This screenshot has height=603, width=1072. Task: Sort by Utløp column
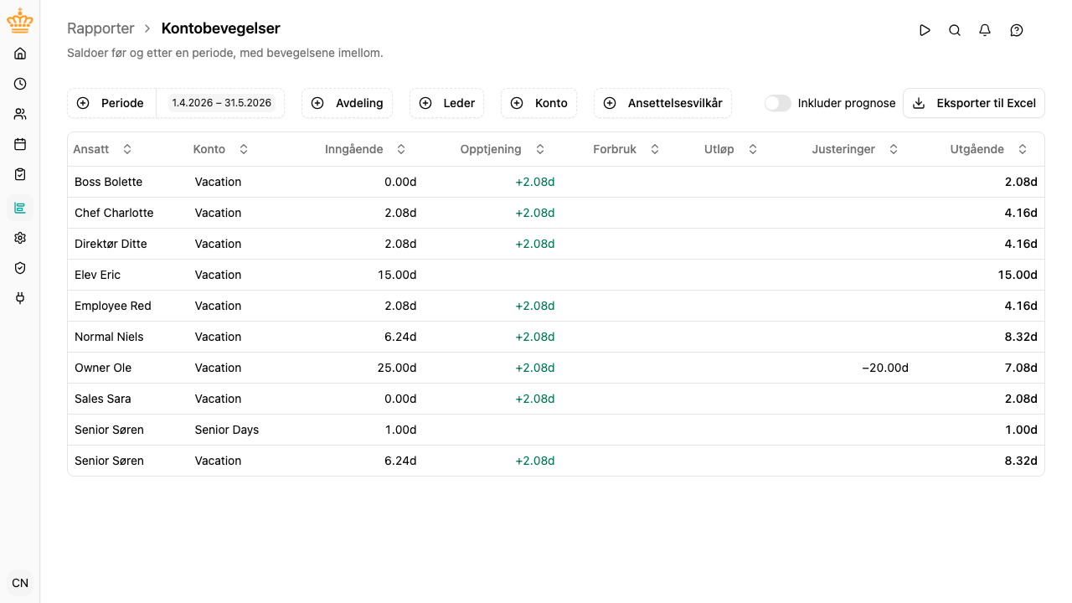[731, 149]
